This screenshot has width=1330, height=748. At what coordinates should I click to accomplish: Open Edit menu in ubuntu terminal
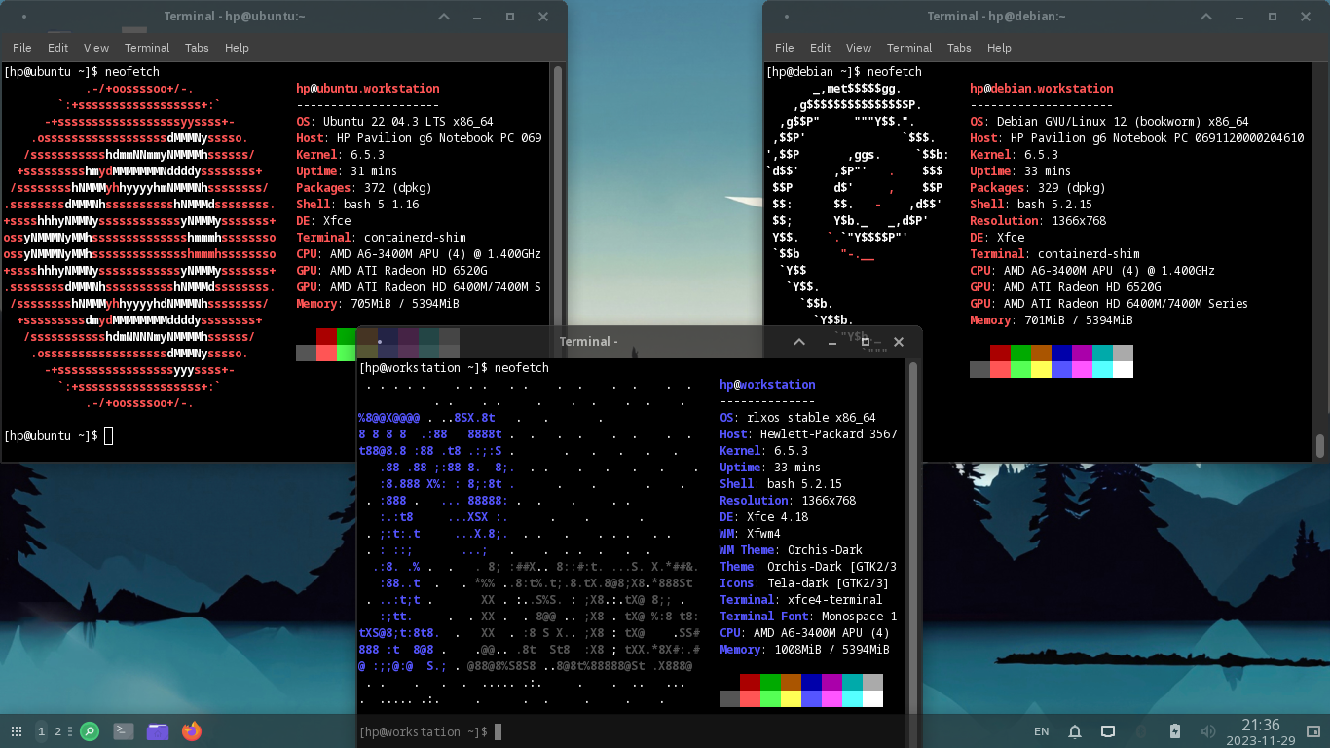[58, 48]
